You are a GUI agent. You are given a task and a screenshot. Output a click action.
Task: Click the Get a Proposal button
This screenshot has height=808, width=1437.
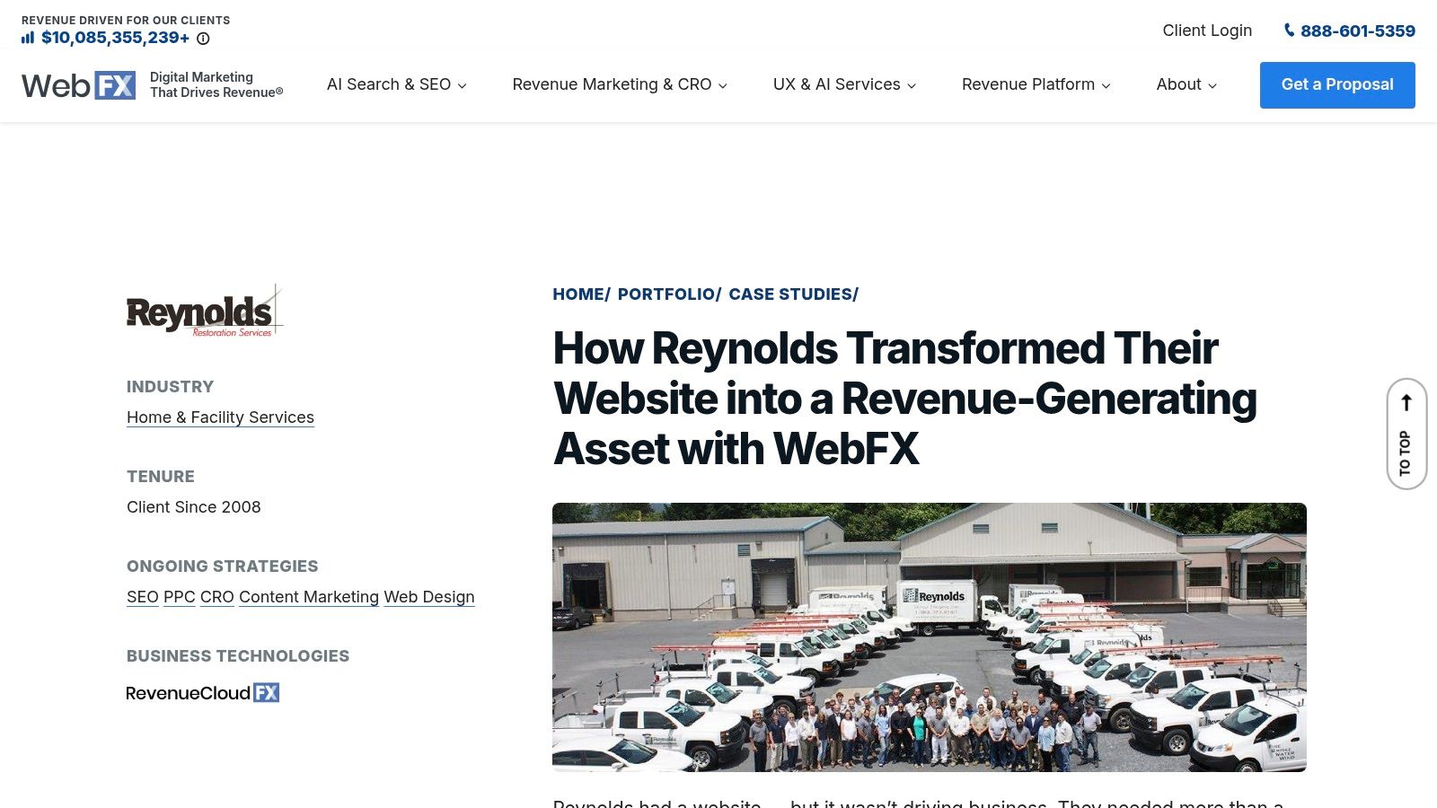click(1337, 85)
